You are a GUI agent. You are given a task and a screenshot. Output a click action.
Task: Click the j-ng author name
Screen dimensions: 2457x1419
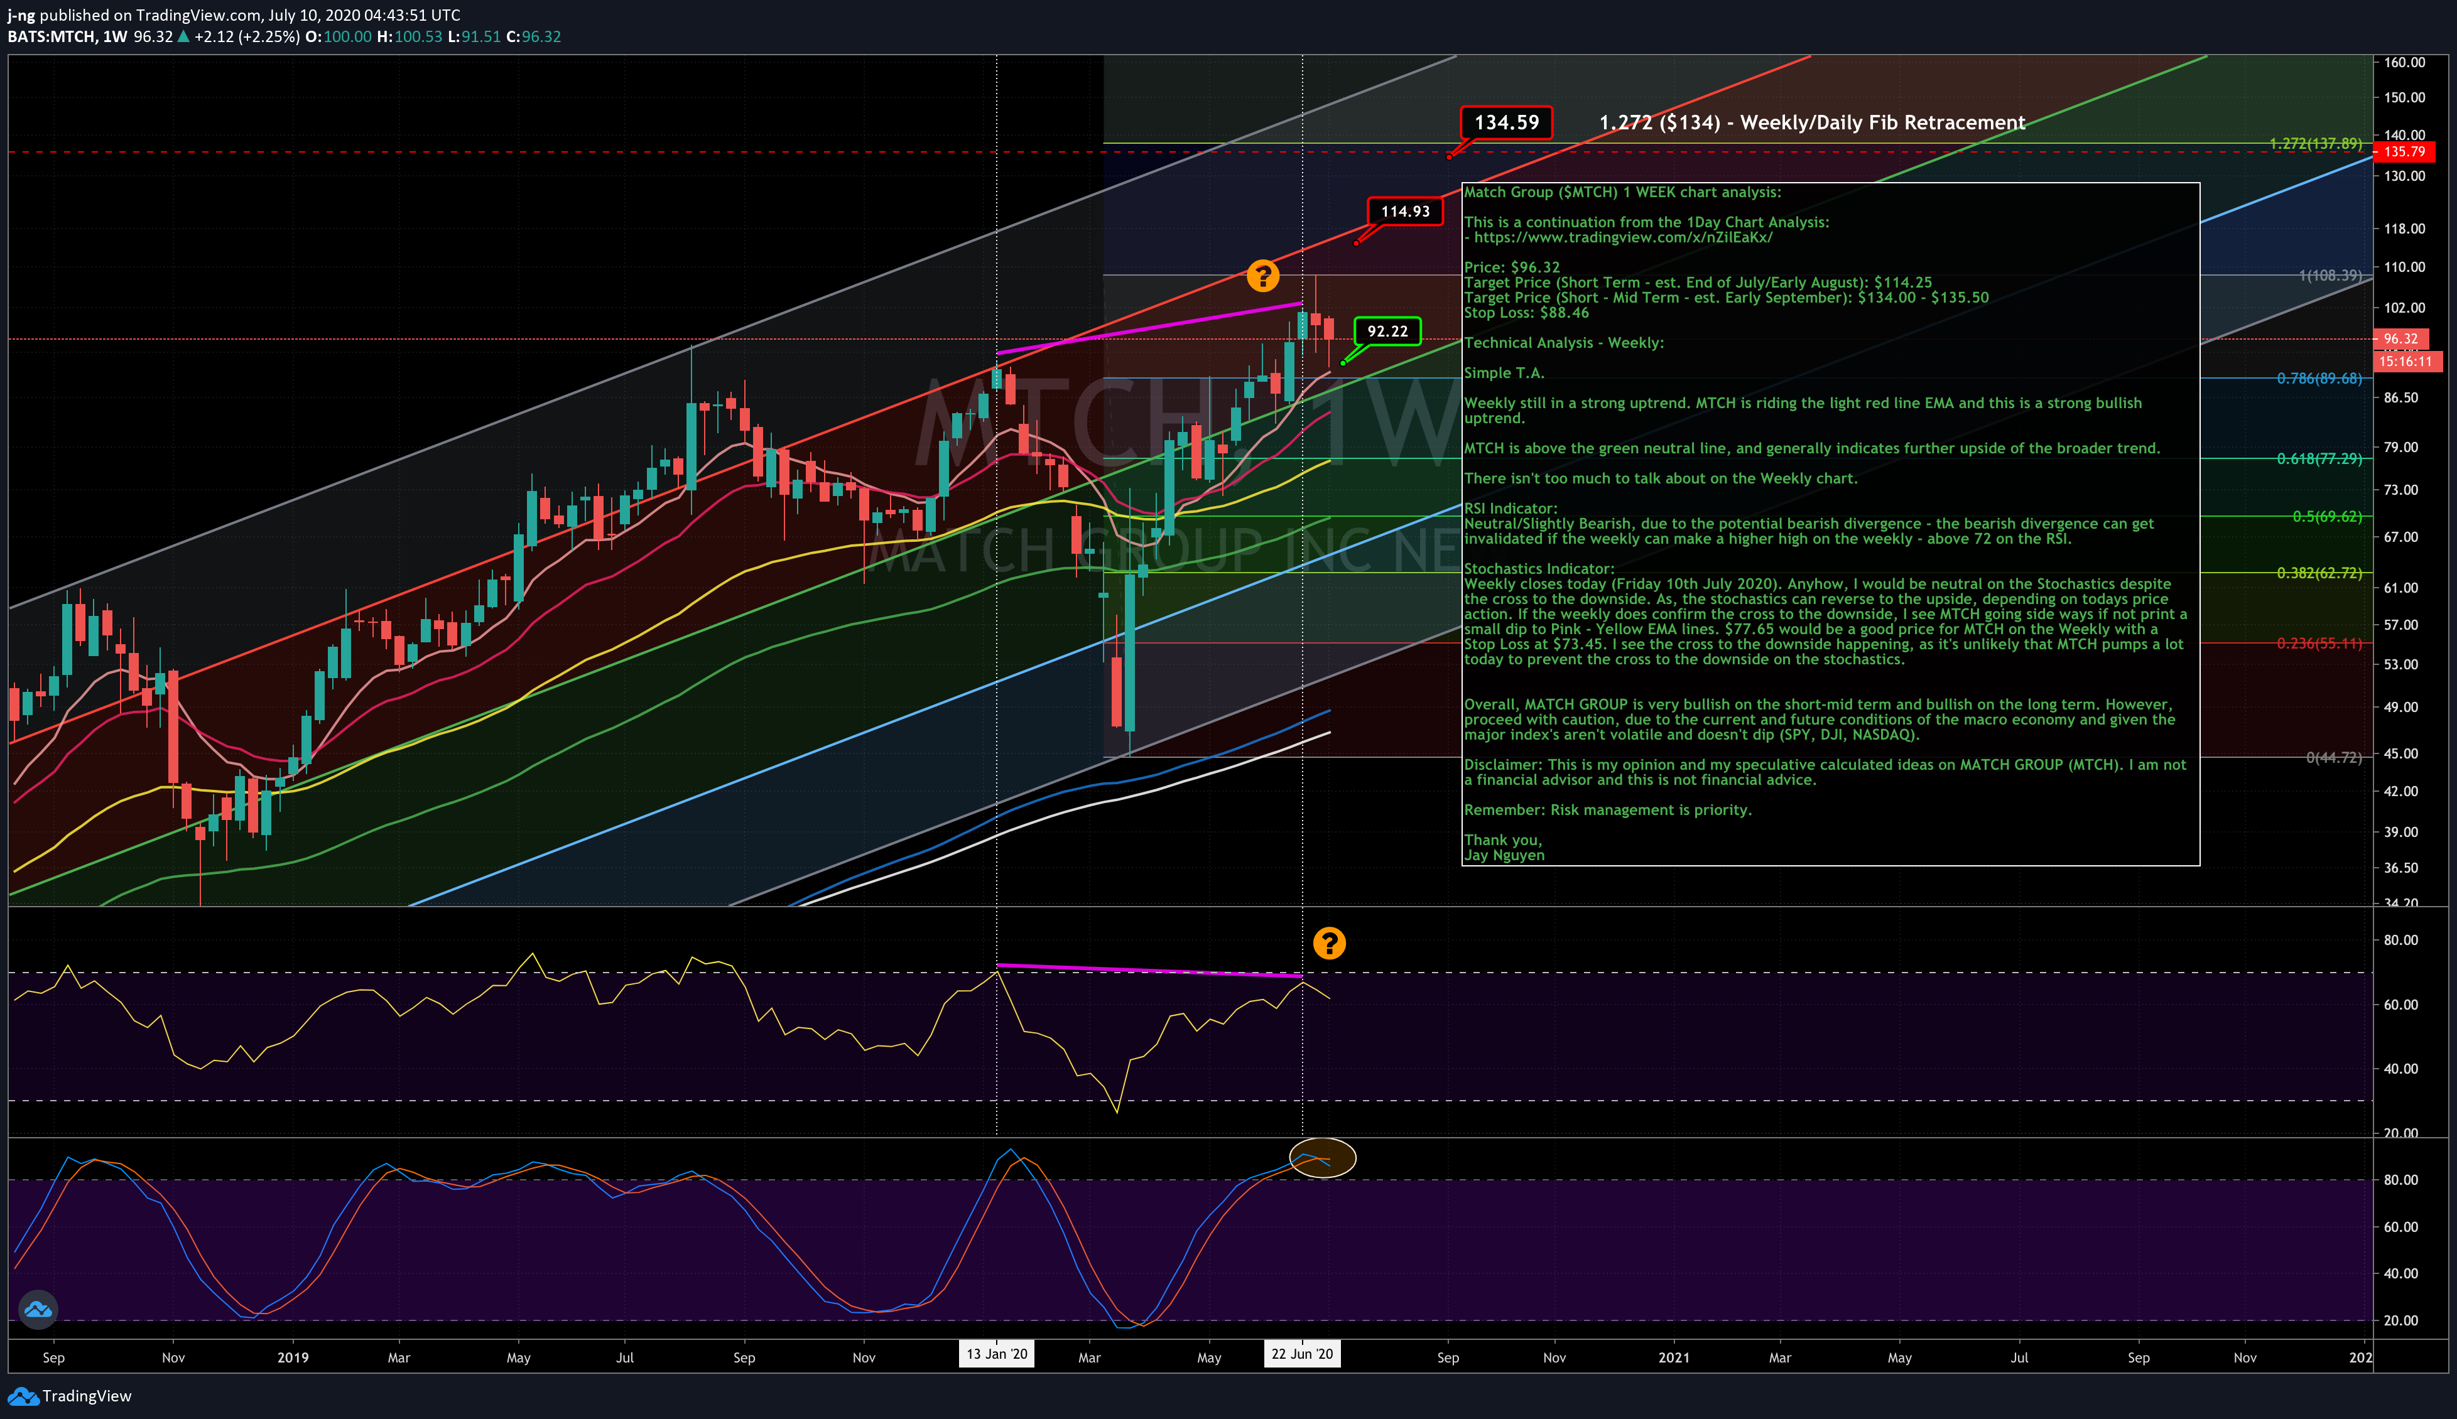pos(21,14)
